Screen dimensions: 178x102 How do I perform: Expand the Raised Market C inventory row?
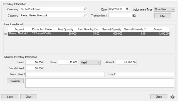6,34
